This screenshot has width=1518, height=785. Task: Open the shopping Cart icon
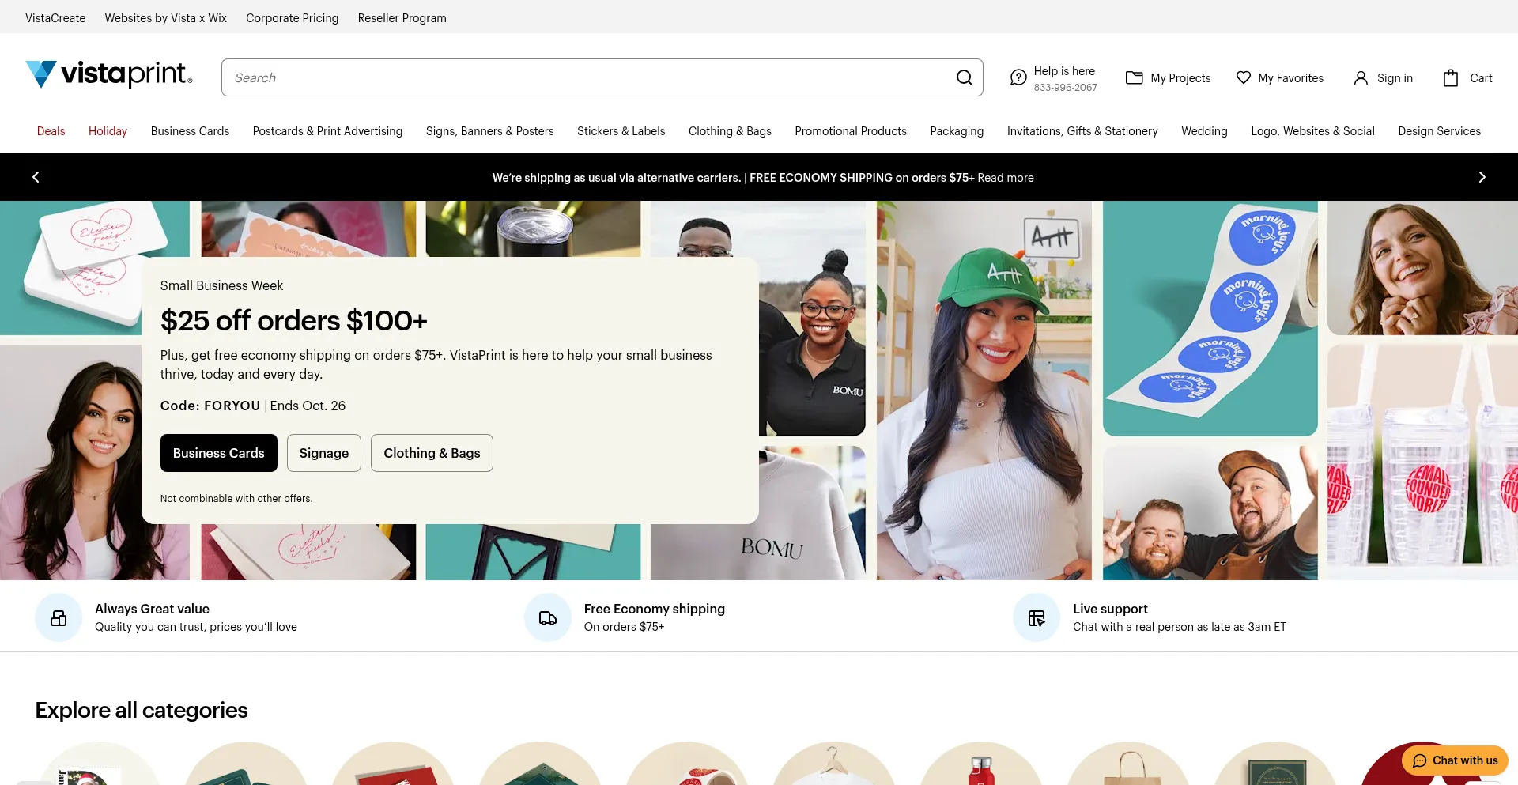tap(1450, 77)
